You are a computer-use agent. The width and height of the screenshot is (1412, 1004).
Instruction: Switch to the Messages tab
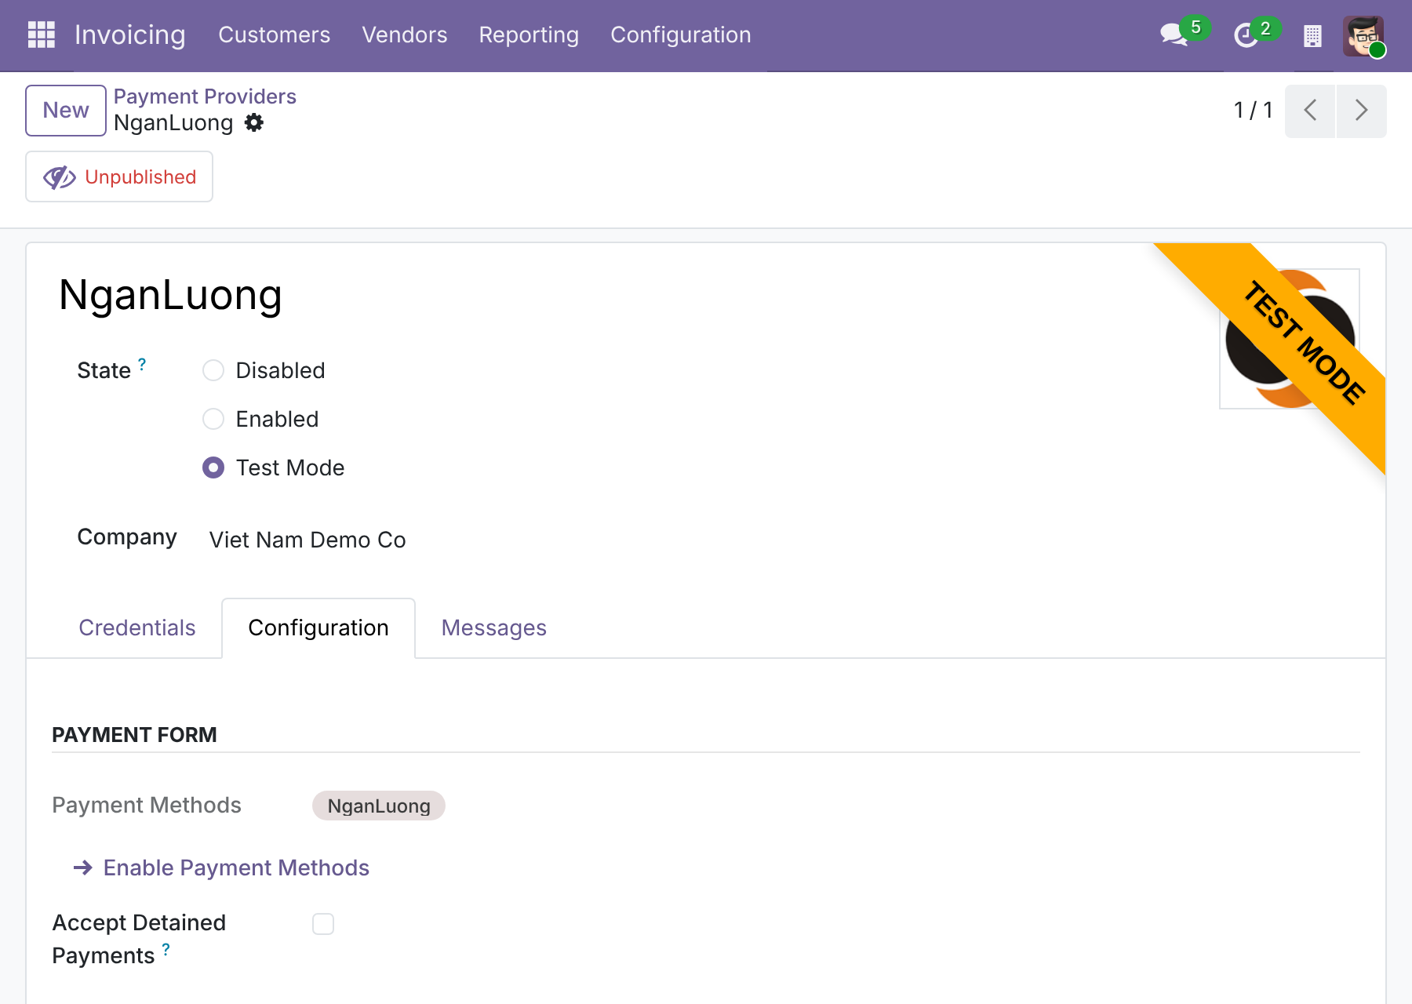pos(494,627)
